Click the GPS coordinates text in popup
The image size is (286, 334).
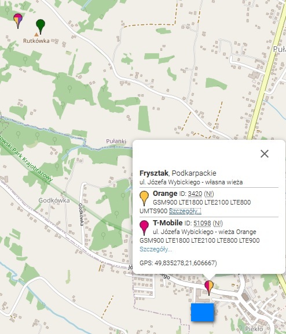(x=178, y=263)
